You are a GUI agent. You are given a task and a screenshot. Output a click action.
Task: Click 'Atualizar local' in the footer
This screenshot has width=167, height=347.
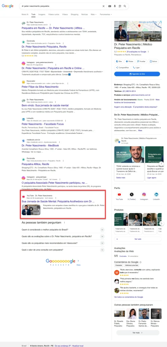coord(78,345)
